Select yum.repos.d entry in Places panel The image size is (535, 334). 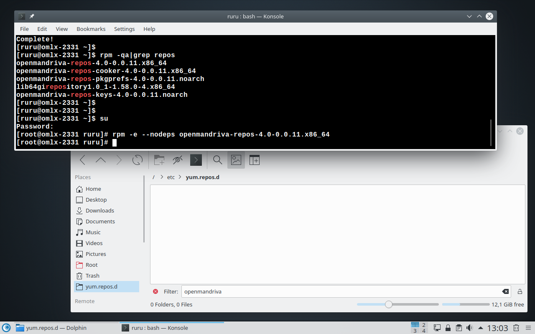(x=107, y=286)
